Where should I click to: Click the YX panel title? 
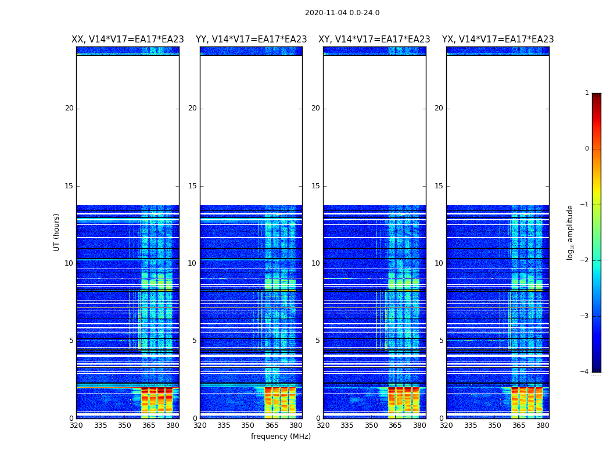click(497, 40)
